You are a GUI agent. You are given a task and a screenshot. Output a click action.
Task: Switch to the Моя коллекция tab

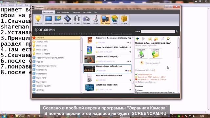point(63,12)
